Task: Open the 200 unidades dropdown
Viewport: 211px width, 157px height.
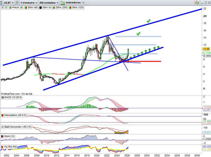Action: pyautogui.click(x=49, y=3)
